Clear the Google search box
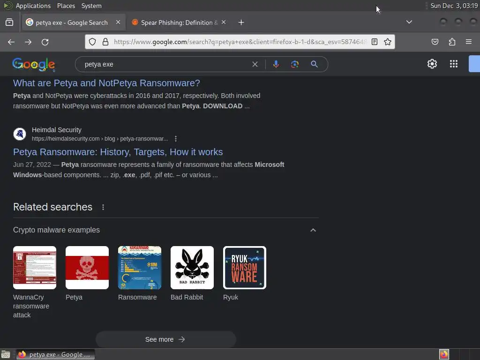The image size is (480, 360). tap(255, 64)
